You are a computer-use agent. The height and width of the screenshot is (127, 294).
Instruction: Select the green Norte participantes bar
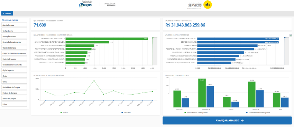227,102
